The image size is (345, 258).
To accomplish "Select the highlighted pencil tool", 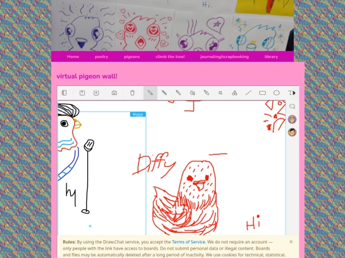I will 150,93.
